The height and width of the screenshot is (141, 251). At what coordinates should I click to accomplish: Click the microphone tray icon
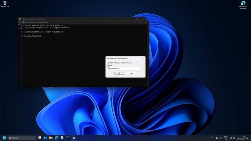tap(221, 138)
